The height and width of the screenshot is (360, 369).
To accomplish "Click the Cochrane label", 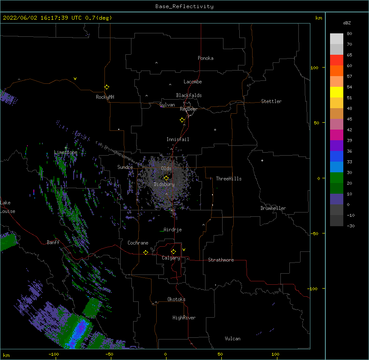I will click(x=138, y=243).
